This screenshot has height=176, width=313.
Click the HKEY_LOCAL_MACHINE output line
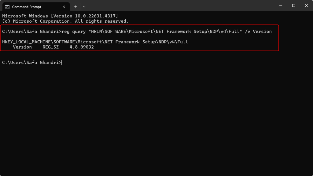95,42
